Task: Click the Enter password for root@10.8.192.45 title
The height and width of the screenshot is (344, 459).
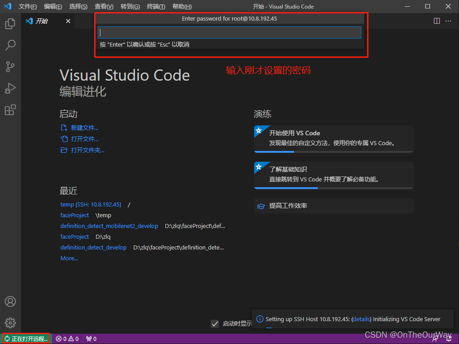Action: (229, 19)
